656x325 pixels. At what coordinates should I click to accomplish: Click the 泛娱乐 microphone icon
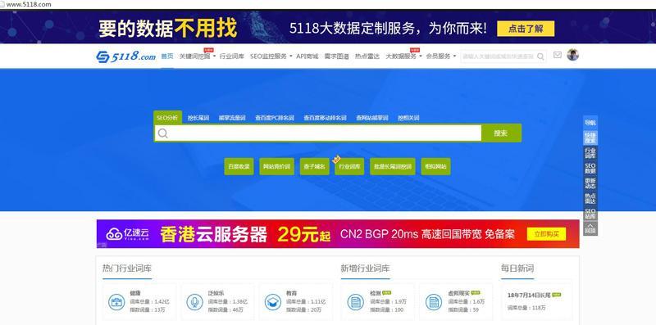194,301
